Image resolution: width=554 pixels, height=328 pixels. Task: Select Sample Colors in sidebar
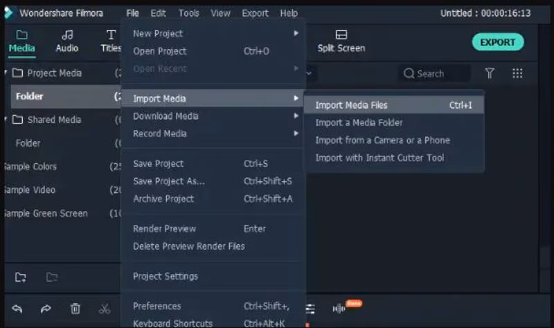30,167
